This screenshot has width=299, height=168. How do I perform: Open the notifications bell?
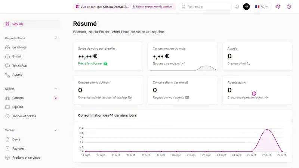(237, 7)
